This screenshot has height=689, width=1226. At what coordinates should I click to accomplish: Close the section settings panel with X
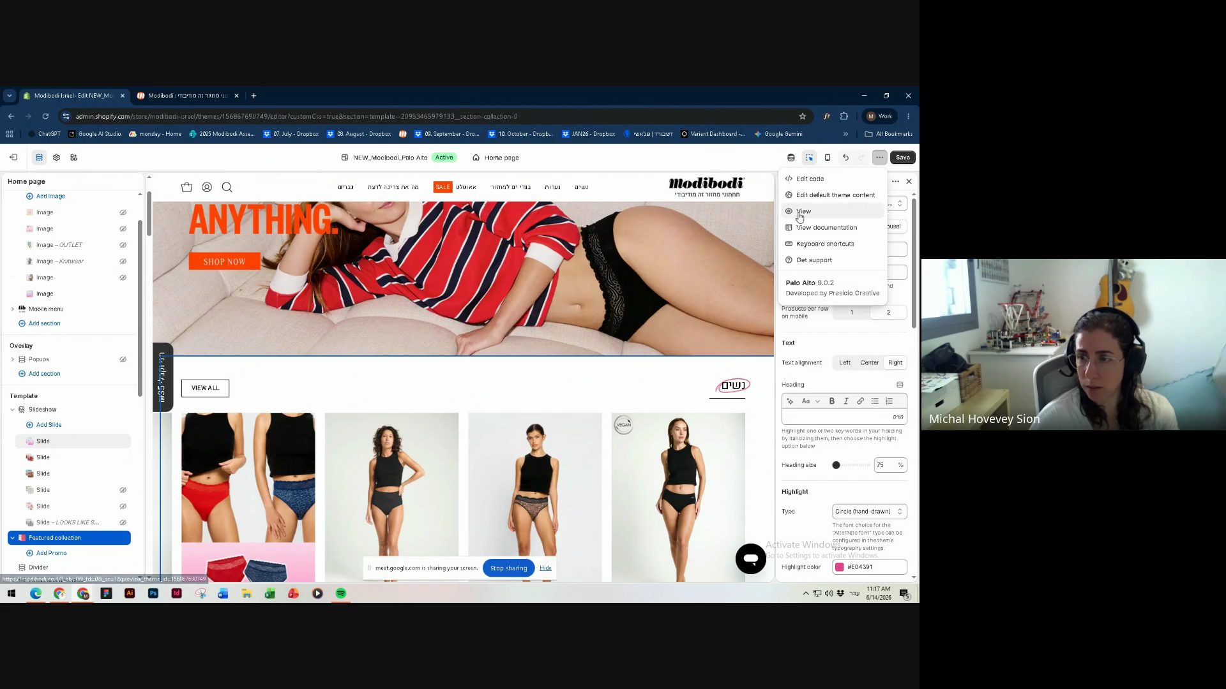[909, 181]
